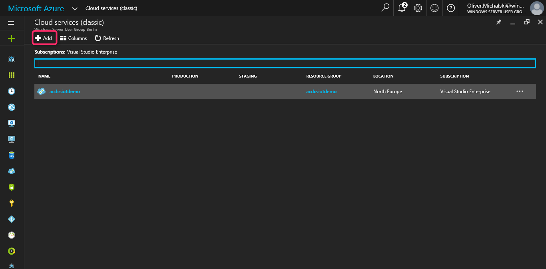Open the globe App Services sidebar icon
Image resolution: width=546 pixels, height=269 pixels.
[12, 107]
